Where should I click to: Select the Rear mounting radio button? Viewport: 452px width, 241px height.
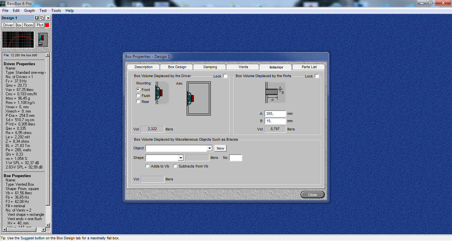[x=138, y=102]
